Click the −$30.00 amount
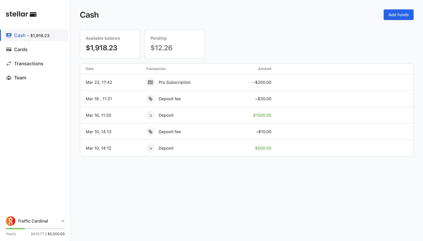The height and width of the screenshot is (241, 423). (x=263, y=99)
